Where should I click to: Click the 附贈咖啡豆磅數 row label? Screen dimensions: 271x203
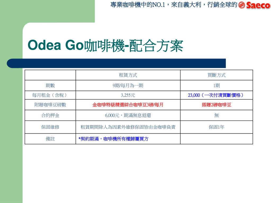50,105
